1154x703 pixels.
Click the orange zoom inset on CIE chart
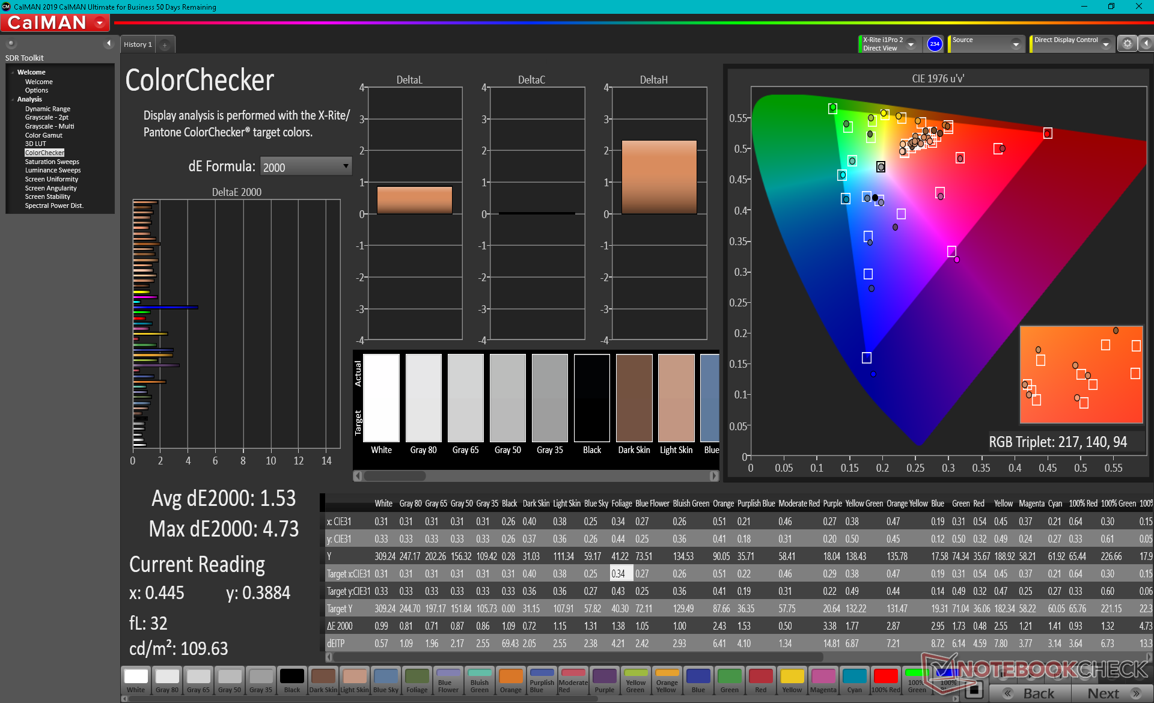pyautogui.click(x=1081, y=375)
